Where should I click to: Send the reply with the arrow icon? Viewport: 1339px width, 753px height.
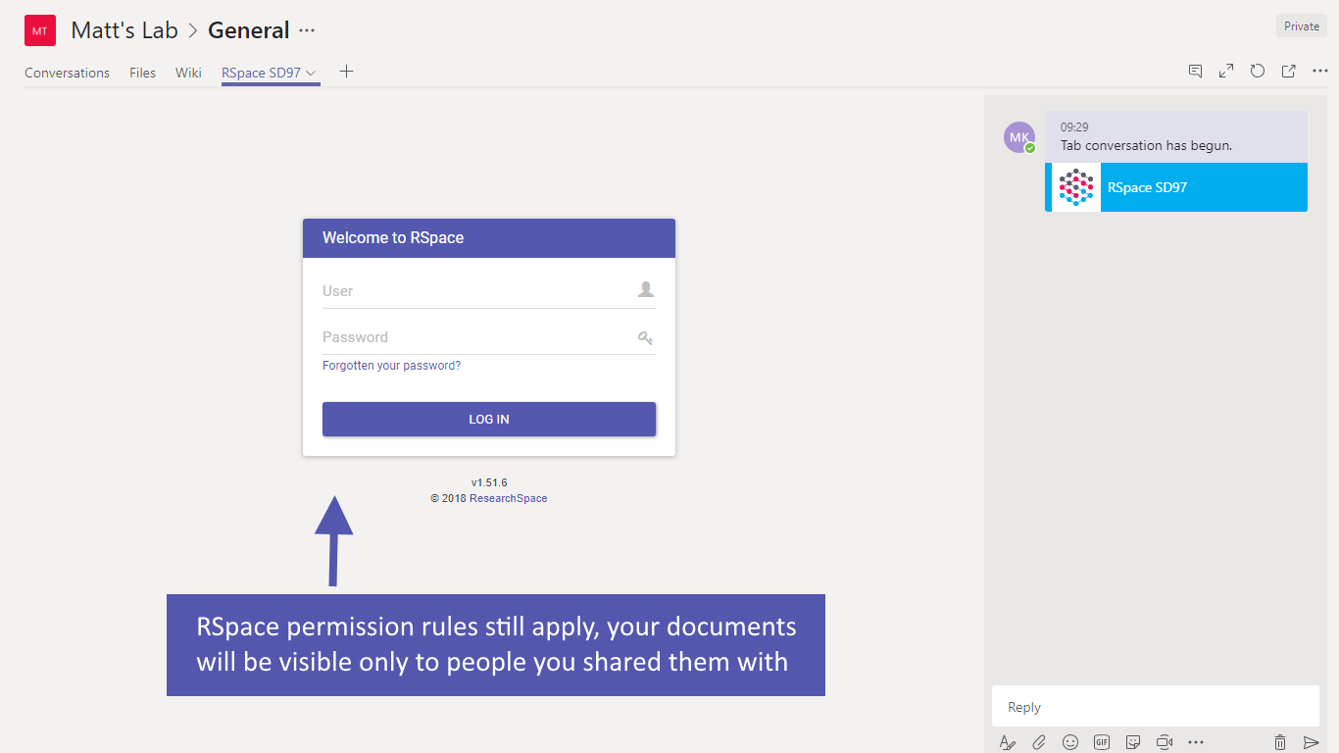[1312, 742]
